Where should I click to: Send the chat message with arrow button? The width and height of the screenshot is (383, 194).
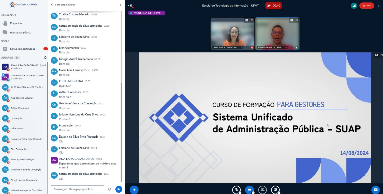[119, 189]
